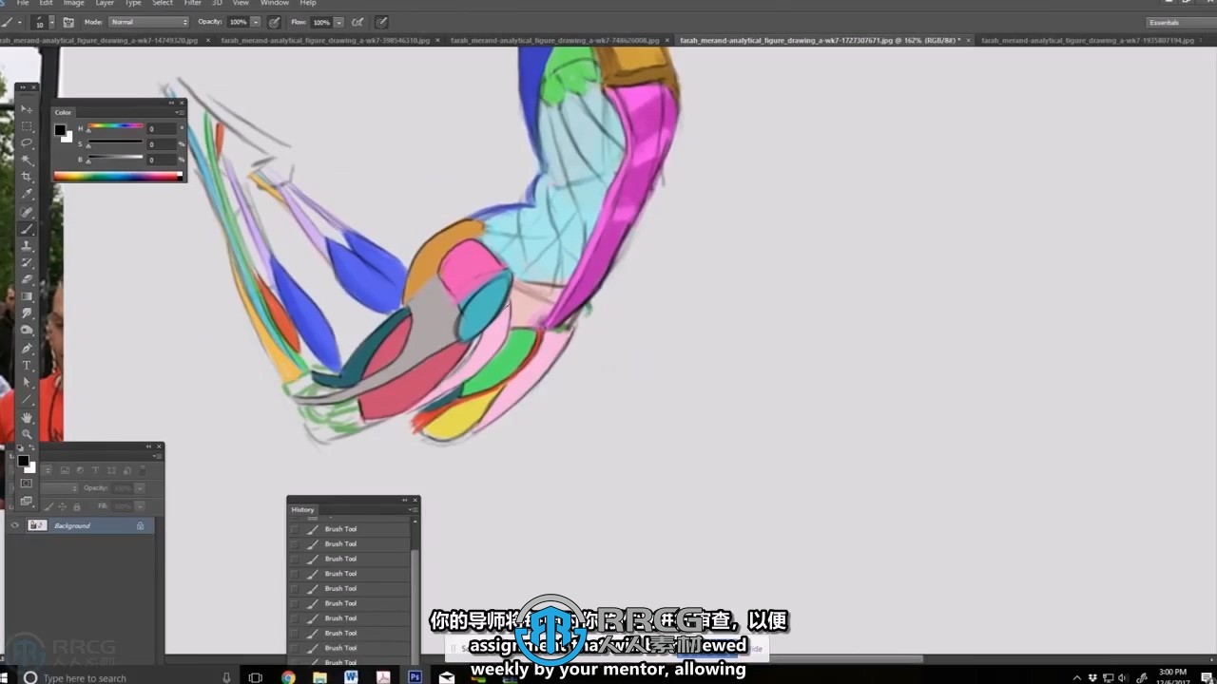This screenshot has width=1217, height=684.
Task: Hide the Background layer
Action: (14, 525)
